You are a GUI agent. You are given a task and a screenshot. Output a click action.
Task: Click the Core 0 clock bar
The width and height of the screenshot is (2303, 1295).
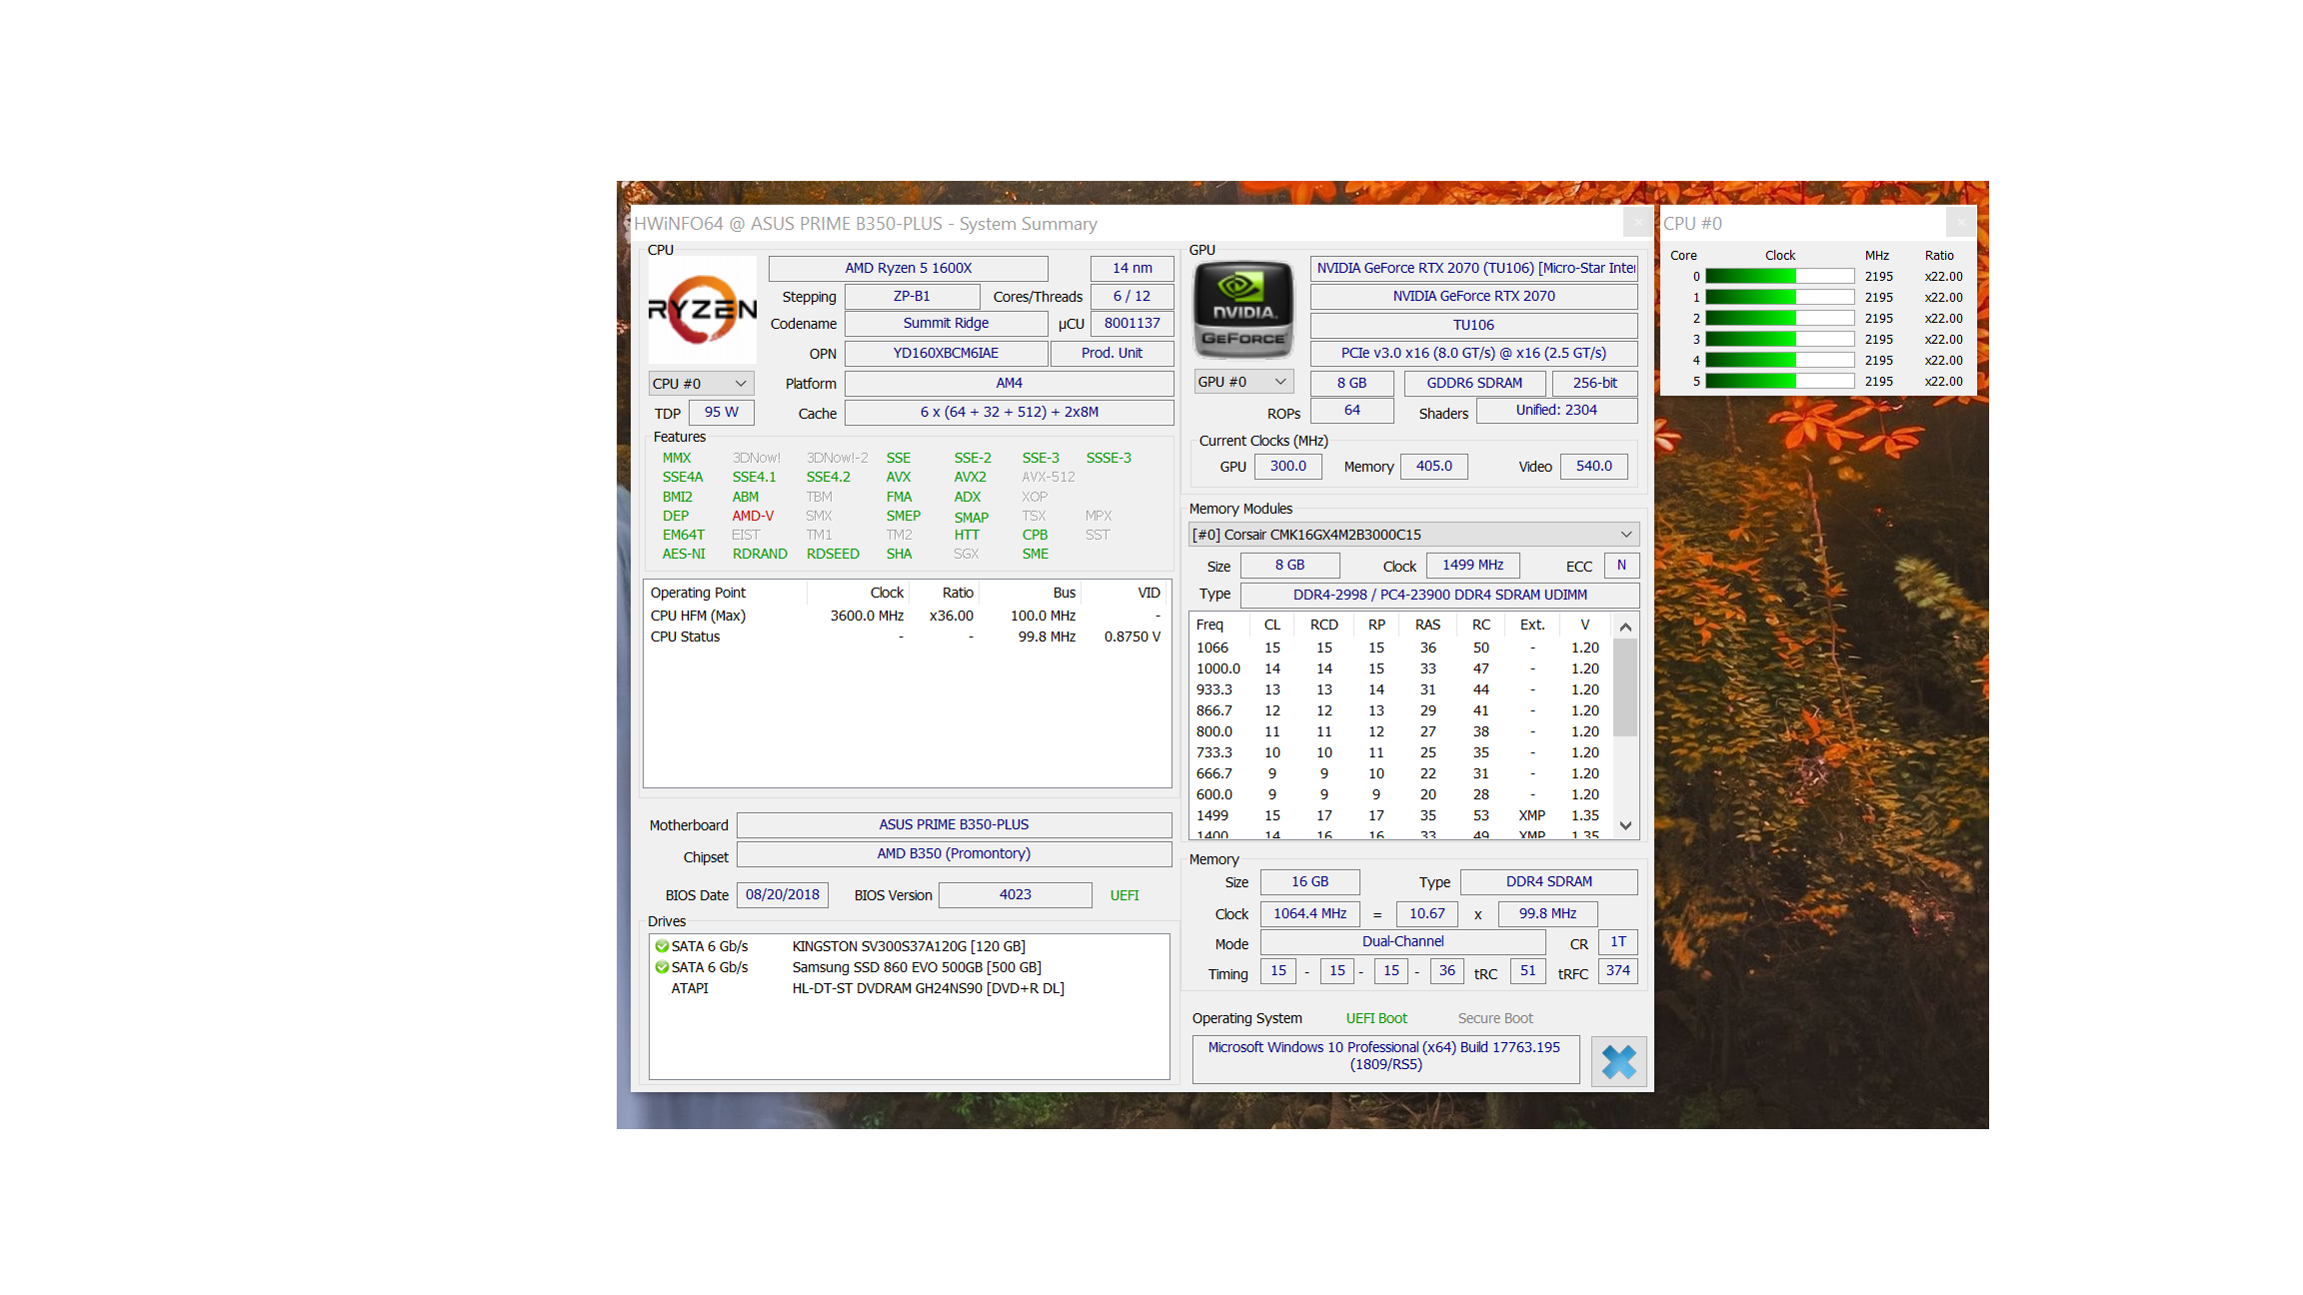1778,277
